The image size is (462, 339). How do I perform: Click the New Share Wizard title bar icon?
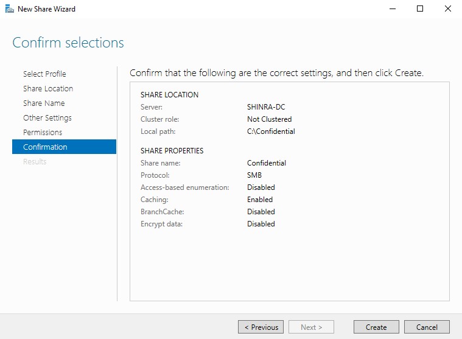(x=9, y=9)
